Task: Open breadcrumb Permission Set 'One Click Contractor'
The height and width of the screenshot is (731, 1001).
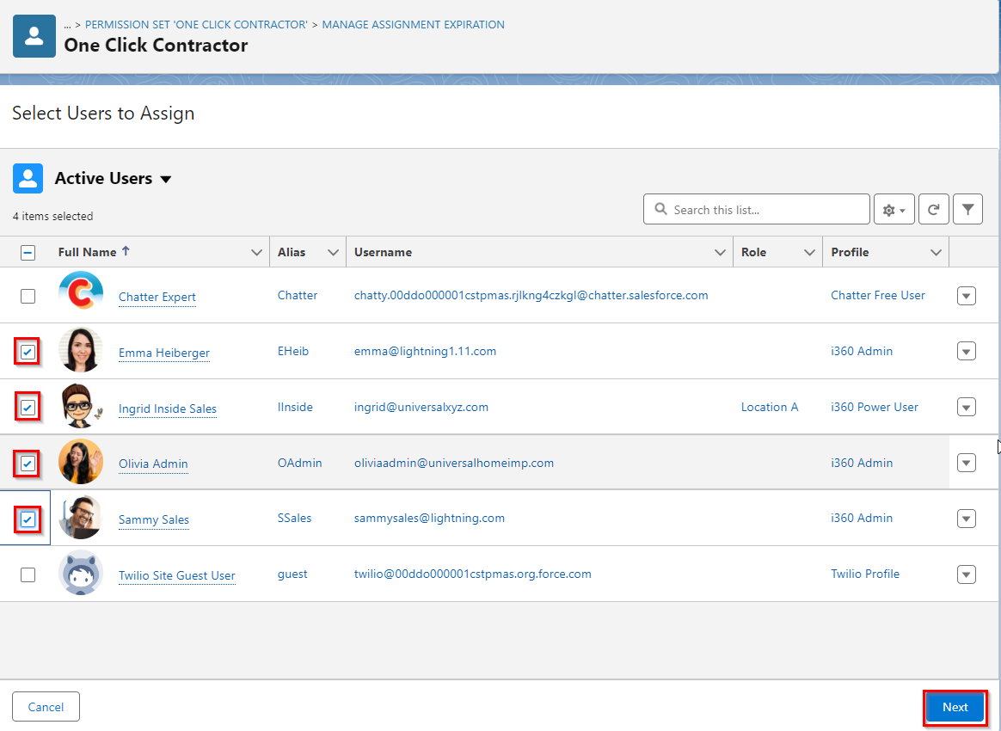Action: pos(194,24)
